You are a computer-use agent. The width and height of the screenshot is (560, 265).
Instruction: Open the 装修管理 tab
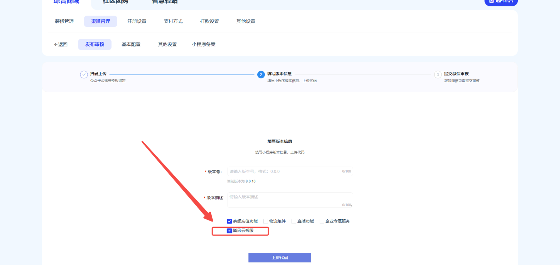coord(64,21)
